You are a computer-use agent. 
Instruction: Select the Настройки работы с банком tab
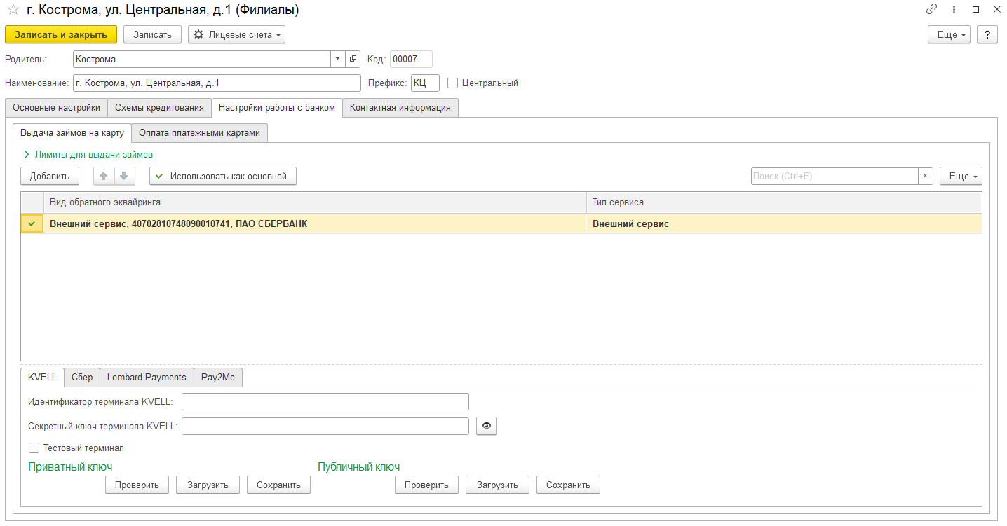click(x=277, y=107)
